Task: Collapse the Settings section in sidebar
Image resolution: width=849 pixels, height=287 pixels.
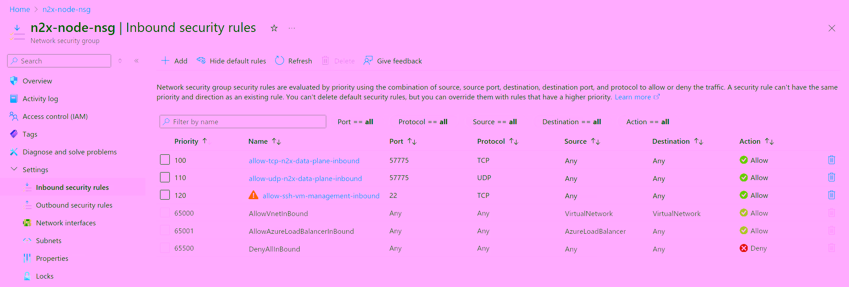Action: [x=14, y=169]
